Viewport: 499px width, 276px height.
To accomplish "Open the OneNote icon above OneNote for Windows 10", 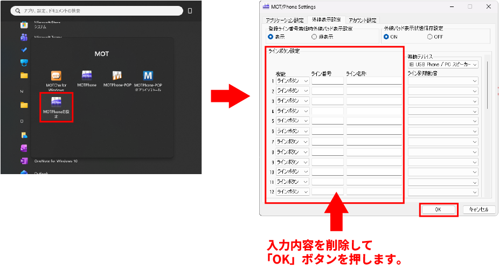I will (x=24, y=148).
